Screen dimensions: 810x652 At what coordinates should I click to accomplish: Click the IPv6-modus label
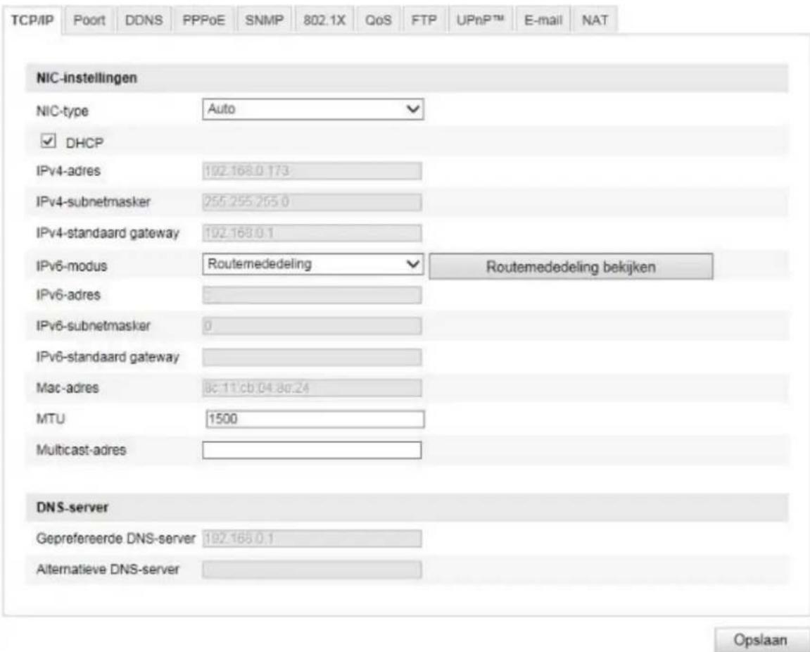[x=71, y=265]
